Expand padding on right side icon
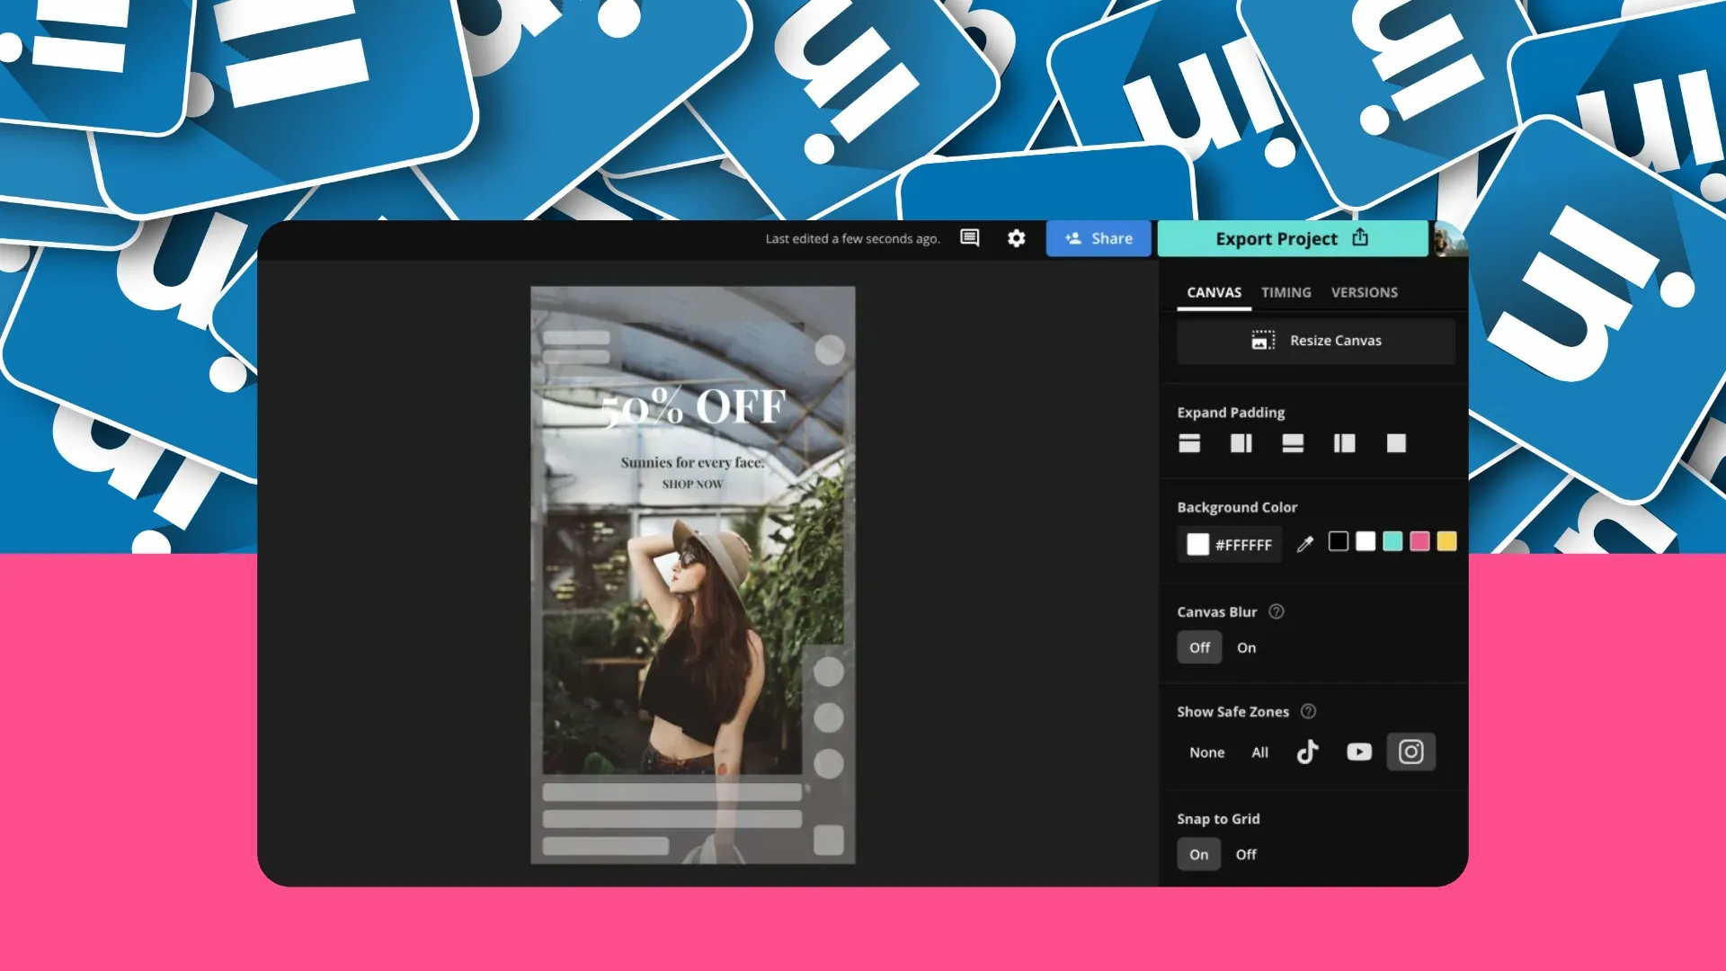 coord(1241,443)
